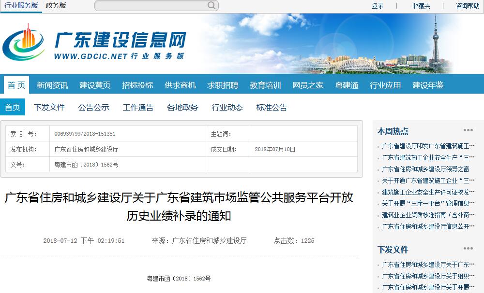Image resolution: width=484 pixels, height=293 pixels.
Task: Select 标准公告 sub-navigation tab
Action: point(272,108)
